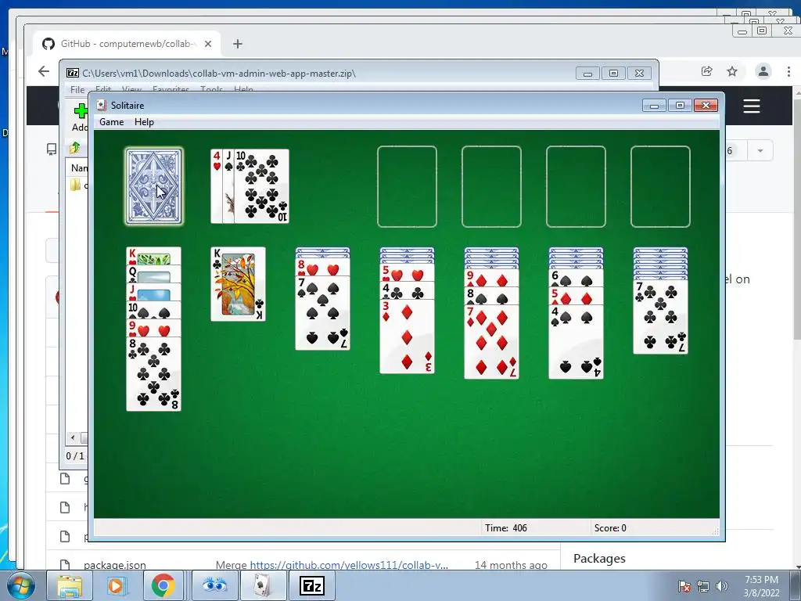Click the GitHub tab in Chrome
801x601 pixels.
(128, 44)
